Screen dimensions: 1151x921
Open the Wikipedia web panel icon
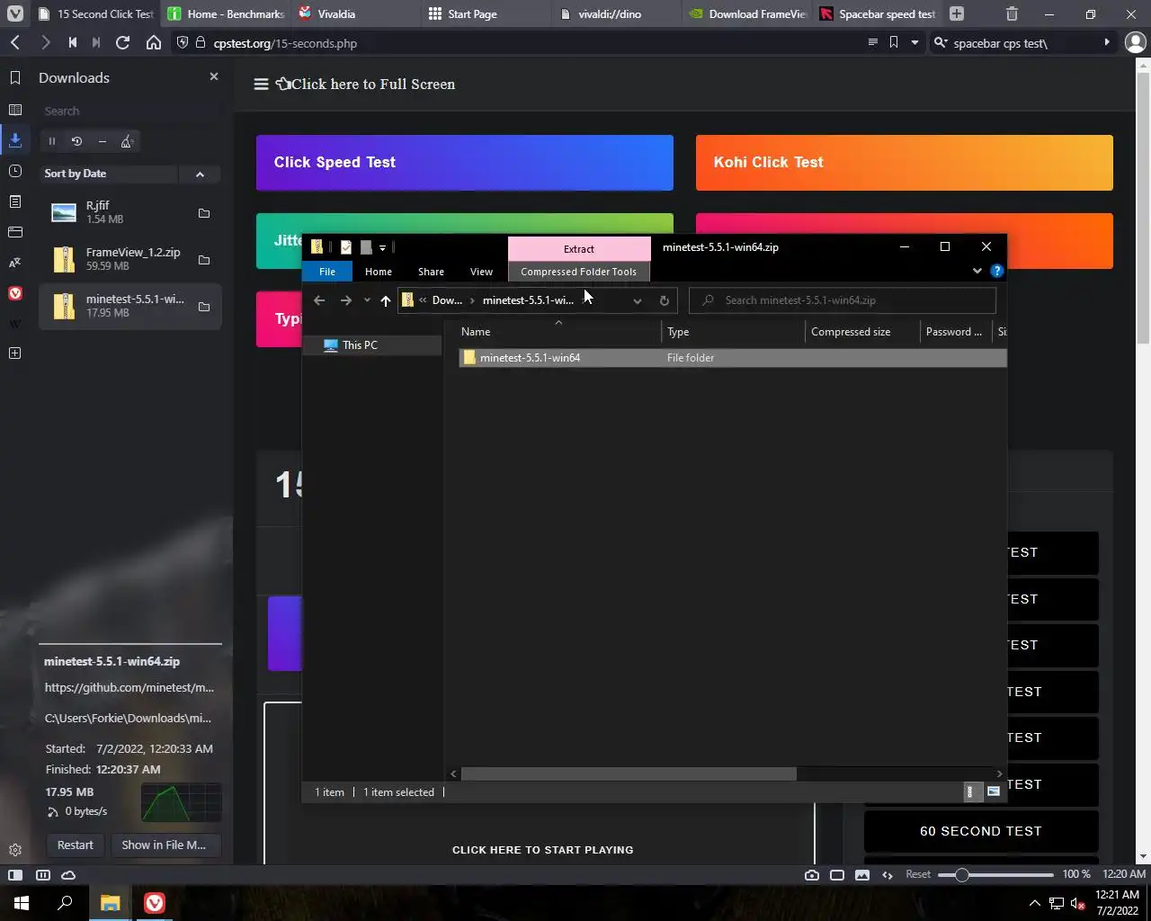[15, 324]
